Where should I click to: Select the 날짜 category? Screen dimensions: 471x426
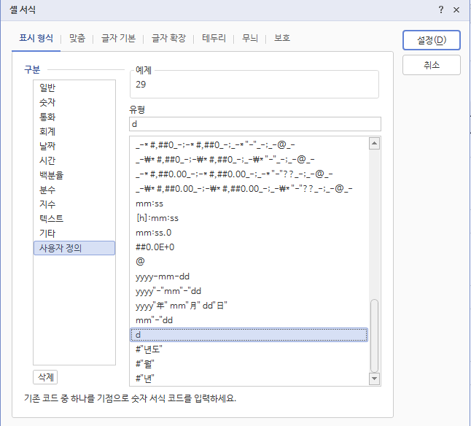click(x=74, y=146)
